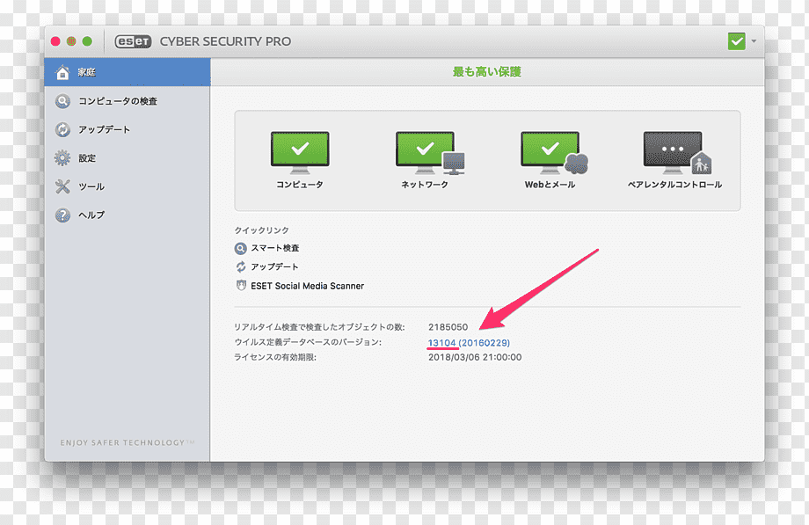Click the update arrows icon in sidebar

pyautogui.click(x=62, y=129)
